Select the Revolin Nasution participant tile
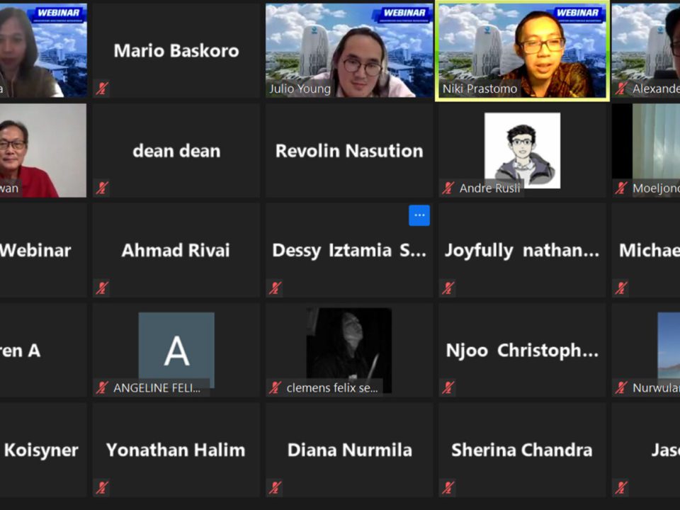The image size is (680, 510). pyautogui.click(x=349, y=150)
